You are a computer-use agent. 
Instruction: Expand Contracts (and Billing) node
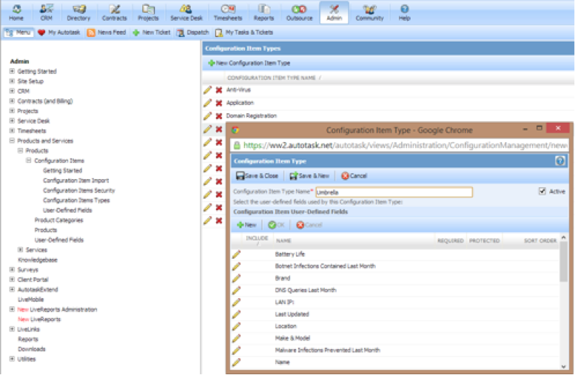[x=12, y=101]
